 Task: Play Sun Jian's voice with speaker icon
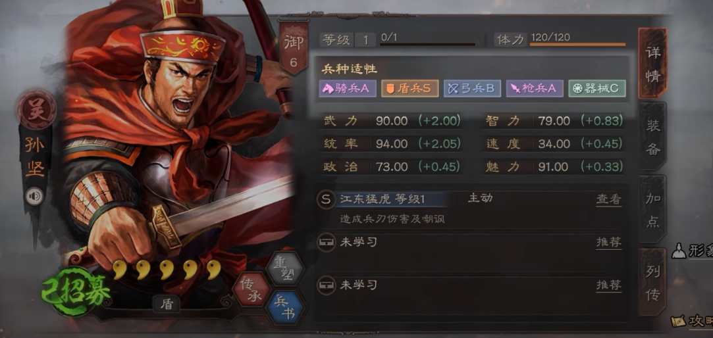[34, 197]
